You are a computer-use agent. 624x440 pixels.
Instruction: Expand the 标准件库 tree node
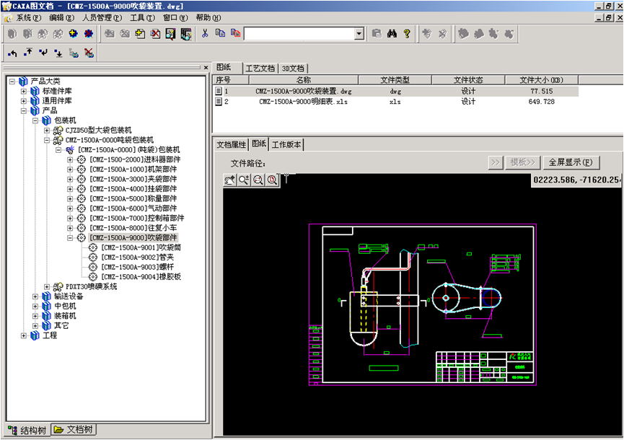pyautogui.click(x=24, y=91)
